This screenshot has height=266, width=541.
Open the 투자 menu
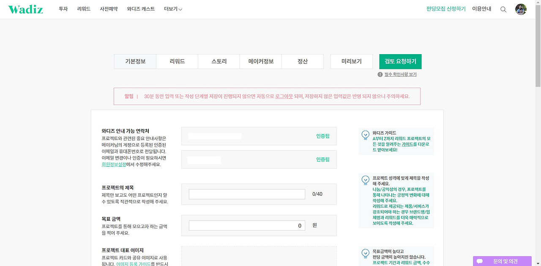pos(63,9)
